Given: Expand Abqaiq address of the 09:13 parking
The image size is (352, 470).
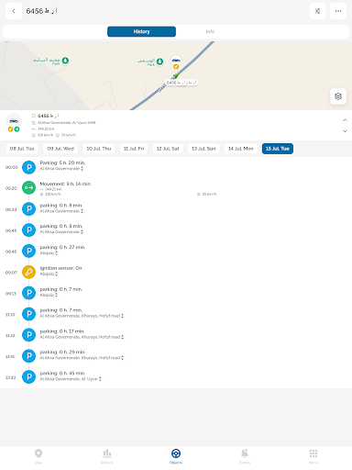Looking at the screenshot, I should (x=56, y=295).
